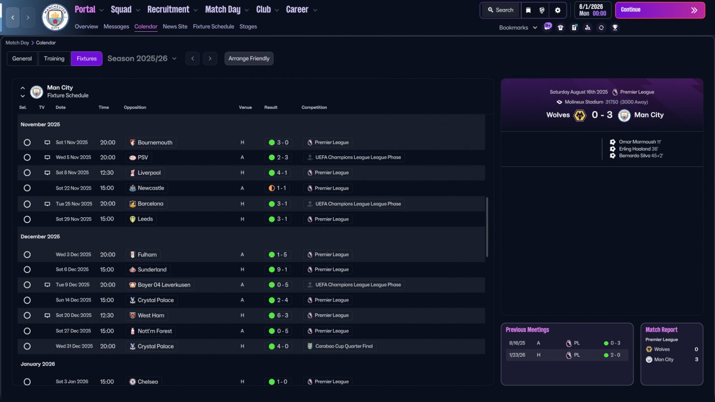Click the stadium icon beside Molineux Stadium
Image resolution: width=715 pixels, height=402 pixels.
(559, 102)
